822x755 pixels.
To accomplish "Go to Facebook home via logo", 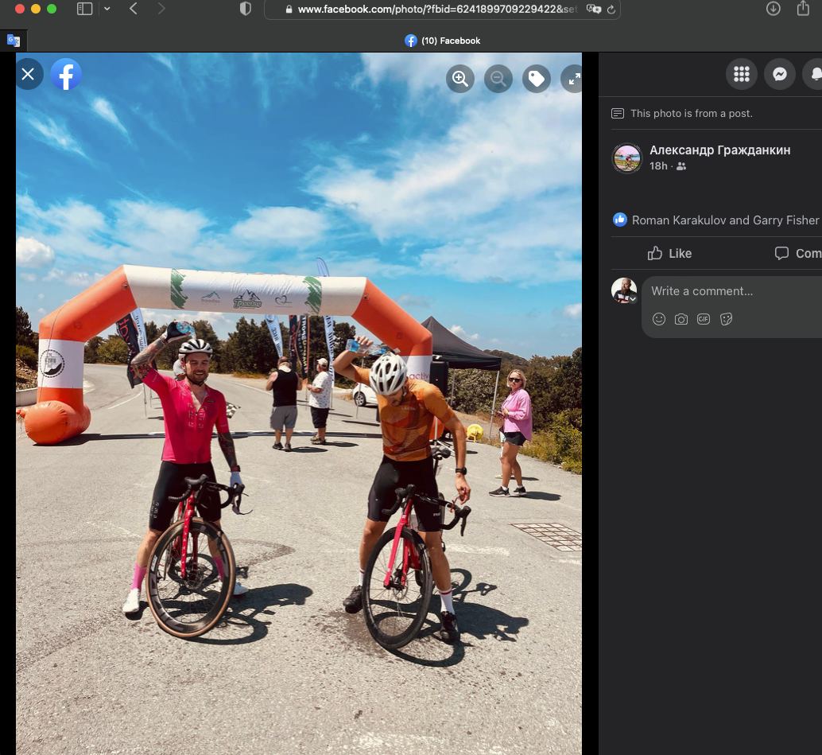I will [66, 74].
